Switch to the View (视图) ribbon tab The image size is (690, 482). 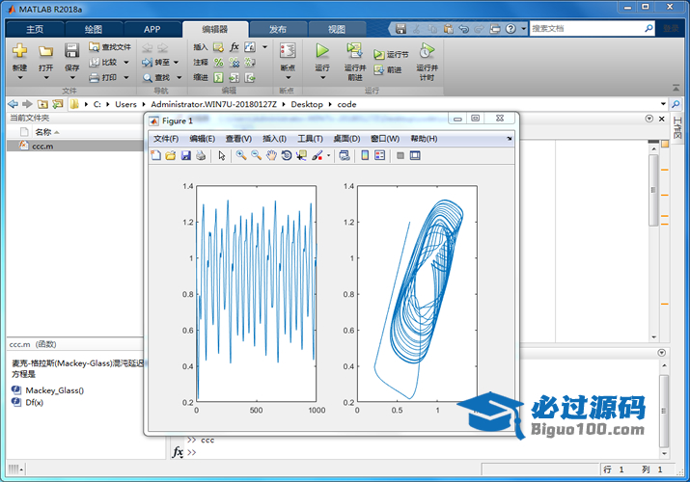tap(337, 29)
